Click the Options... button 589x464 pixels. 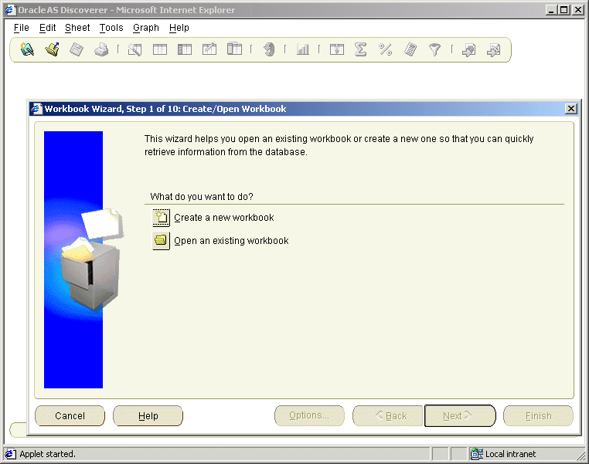pos(309,415)
